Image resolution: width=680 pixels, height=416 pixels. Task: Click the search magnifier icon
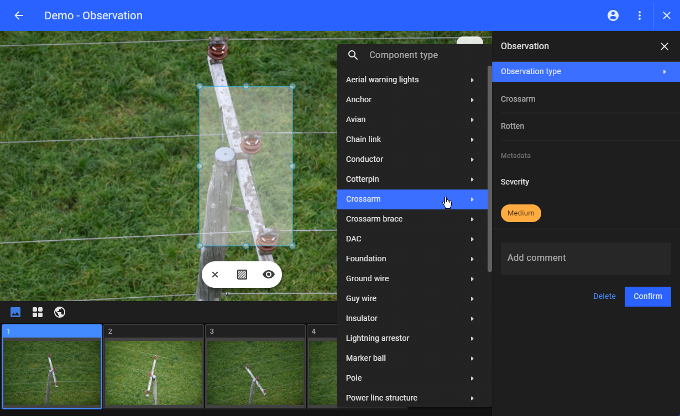coord(353,55)
